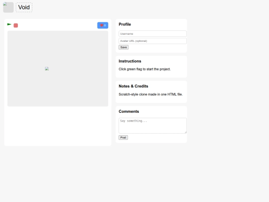Click the red stop button
The width and height of the screenshot is (269, 202).
pos(16,25)
